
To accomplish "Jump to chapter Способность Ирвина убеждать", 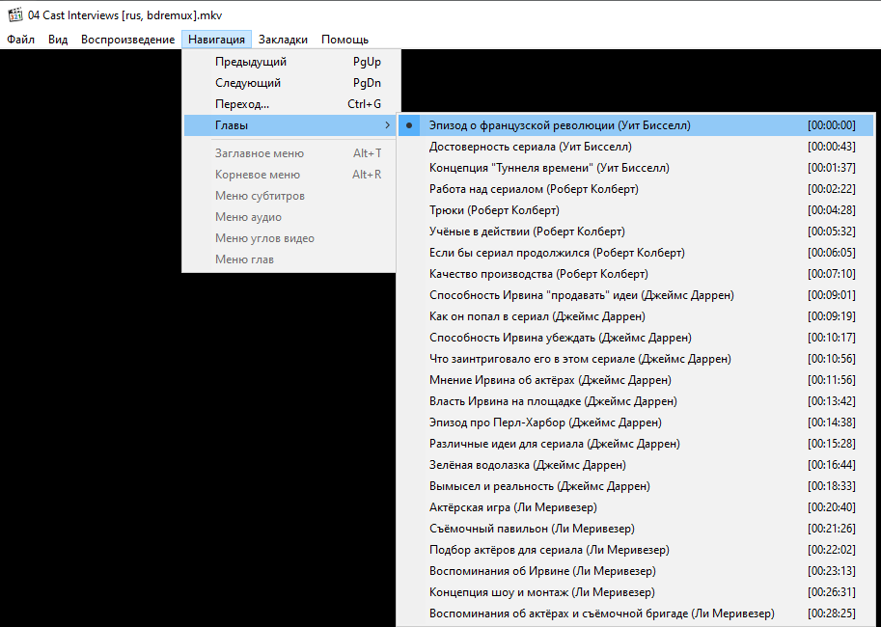I will click(x=636, y=338).
